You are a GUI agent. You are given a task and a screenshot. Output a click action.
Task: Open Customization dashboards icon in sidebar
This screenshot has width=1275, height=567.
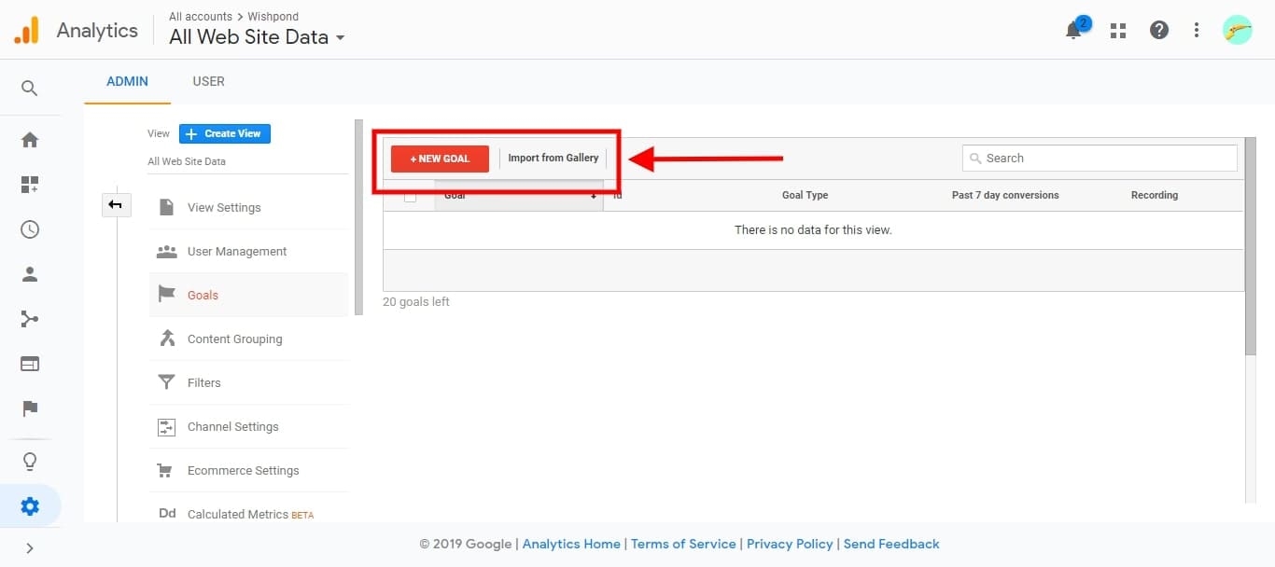pos(30,185)
